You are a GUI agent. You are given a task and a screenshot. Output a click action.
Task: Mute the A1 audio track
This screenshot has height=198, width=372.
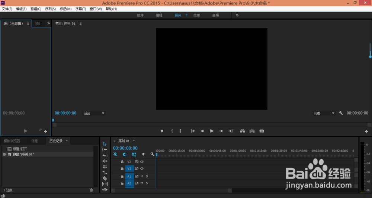pyautogui.click(x=142, y=176)
